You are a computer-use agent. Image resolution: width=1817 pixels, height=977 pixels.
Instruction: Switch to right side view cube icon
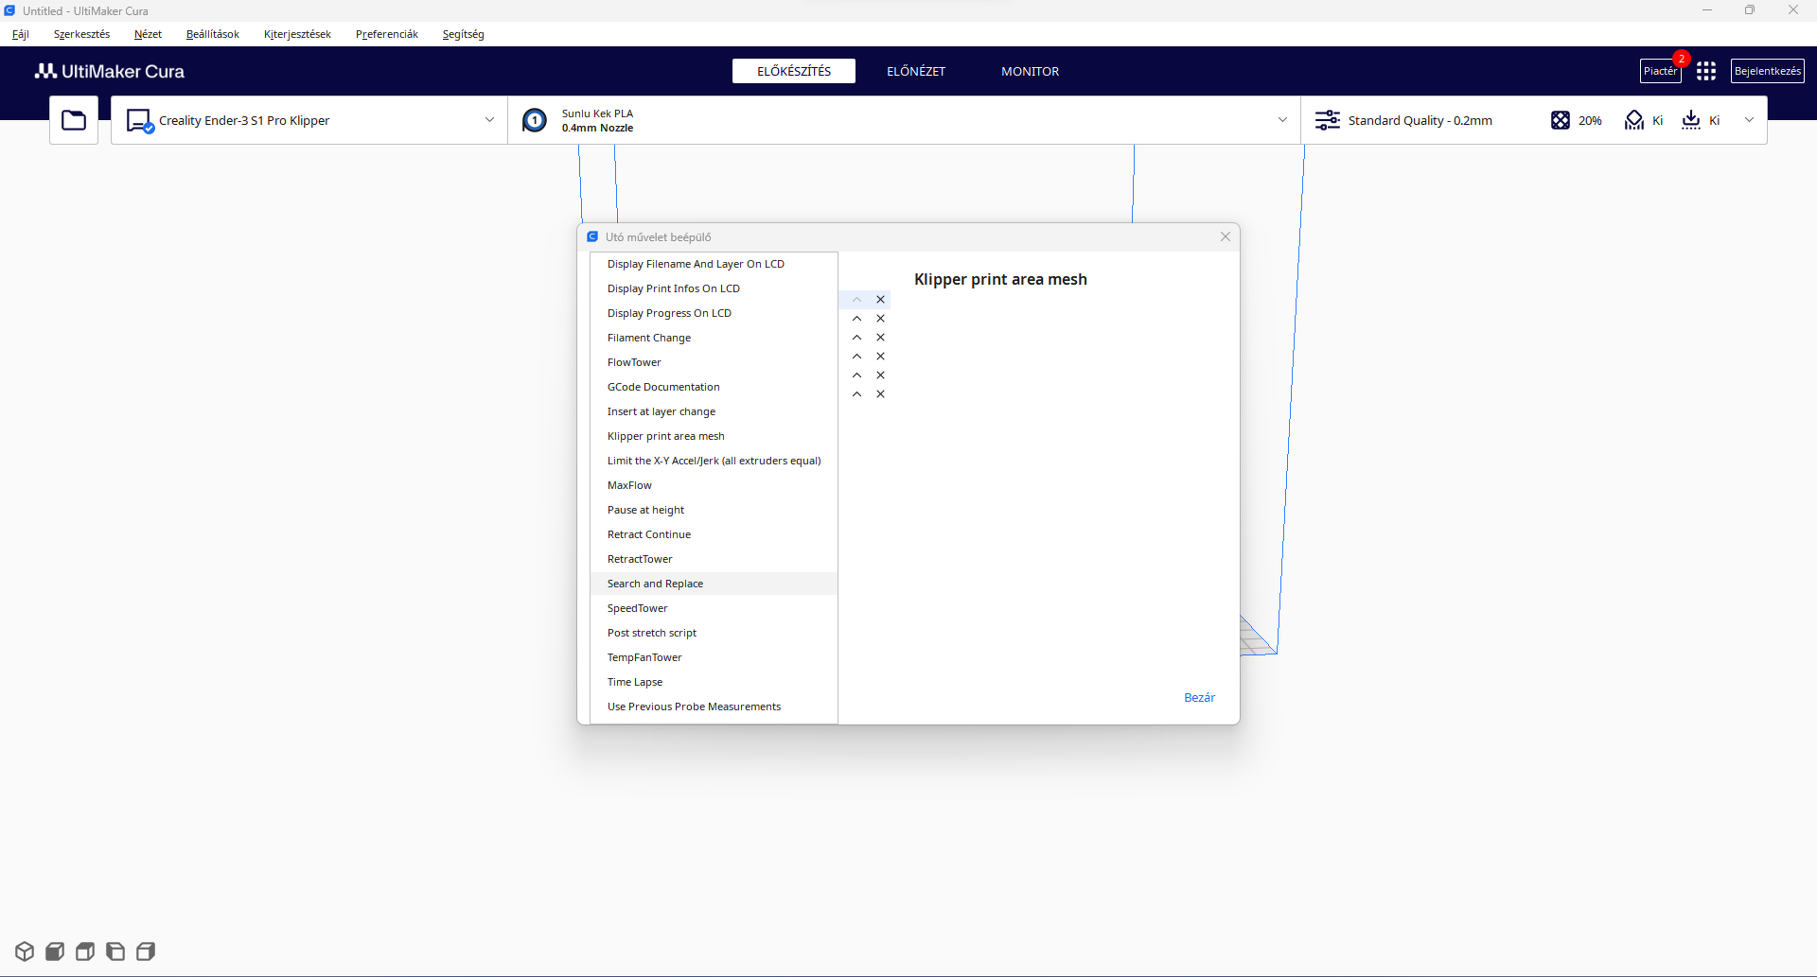pos(146,951)
